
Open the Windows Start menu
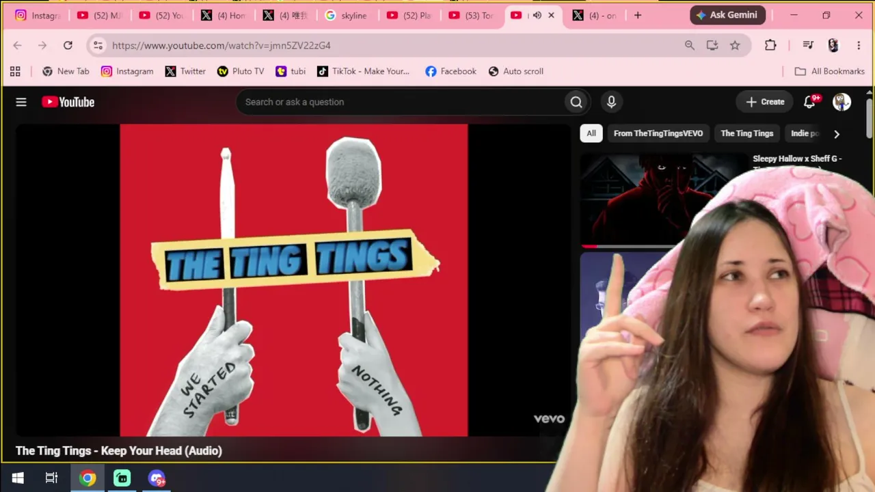click(18, 478)
